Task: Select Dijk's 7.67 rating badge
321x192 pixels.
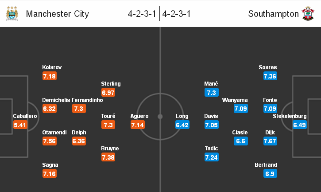Action: click(270, 141)
